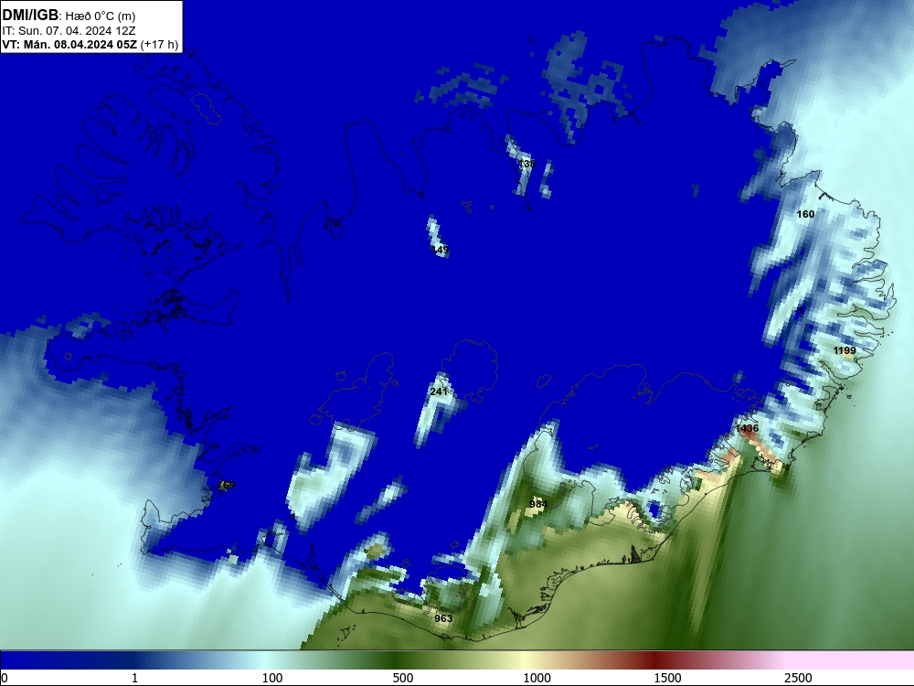Click the 149 height label
The height and width of the screenshot is (686, 914).
click(x=441, y=250)
